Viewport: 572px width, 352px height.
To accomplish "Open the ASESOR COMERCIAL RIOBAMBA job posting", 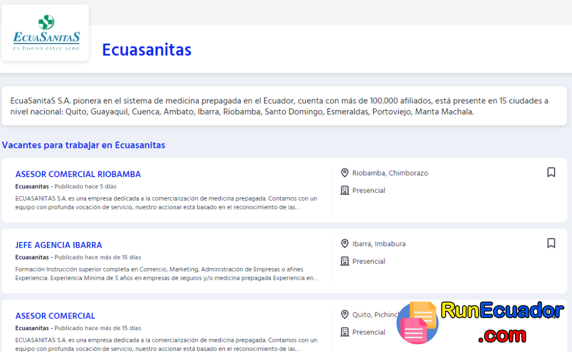I will coord(78,174).
